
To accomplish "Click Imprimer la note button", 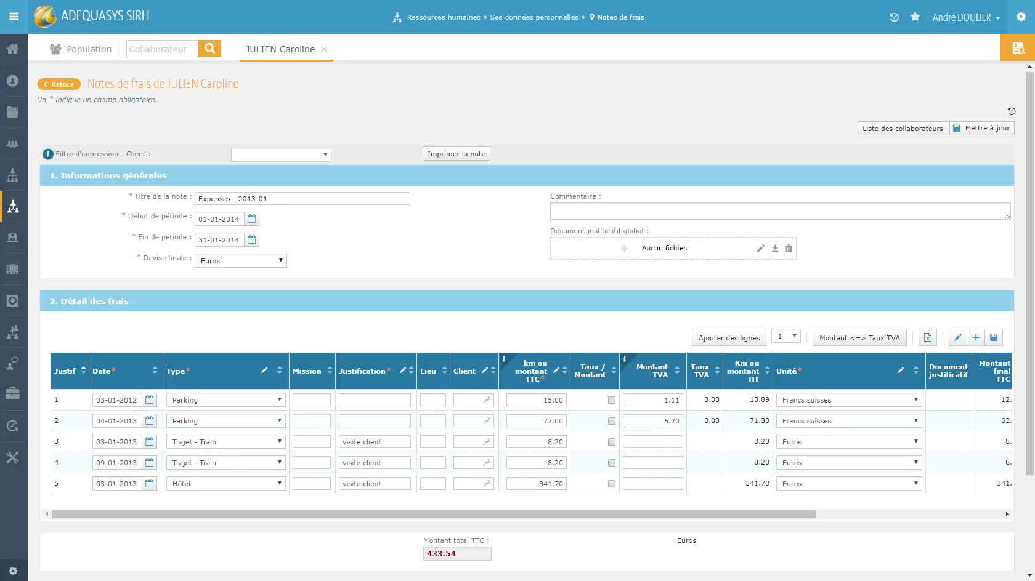I will (457, 154).
